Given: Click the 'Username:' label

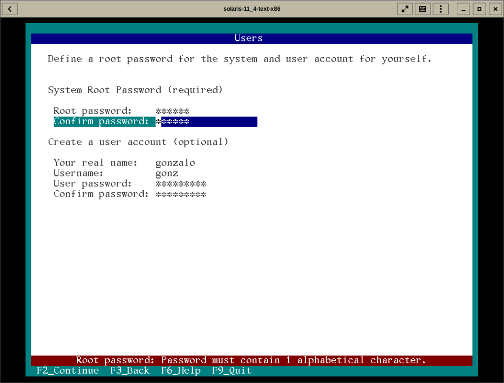Looking at the screenshot, I should point(78,174).
